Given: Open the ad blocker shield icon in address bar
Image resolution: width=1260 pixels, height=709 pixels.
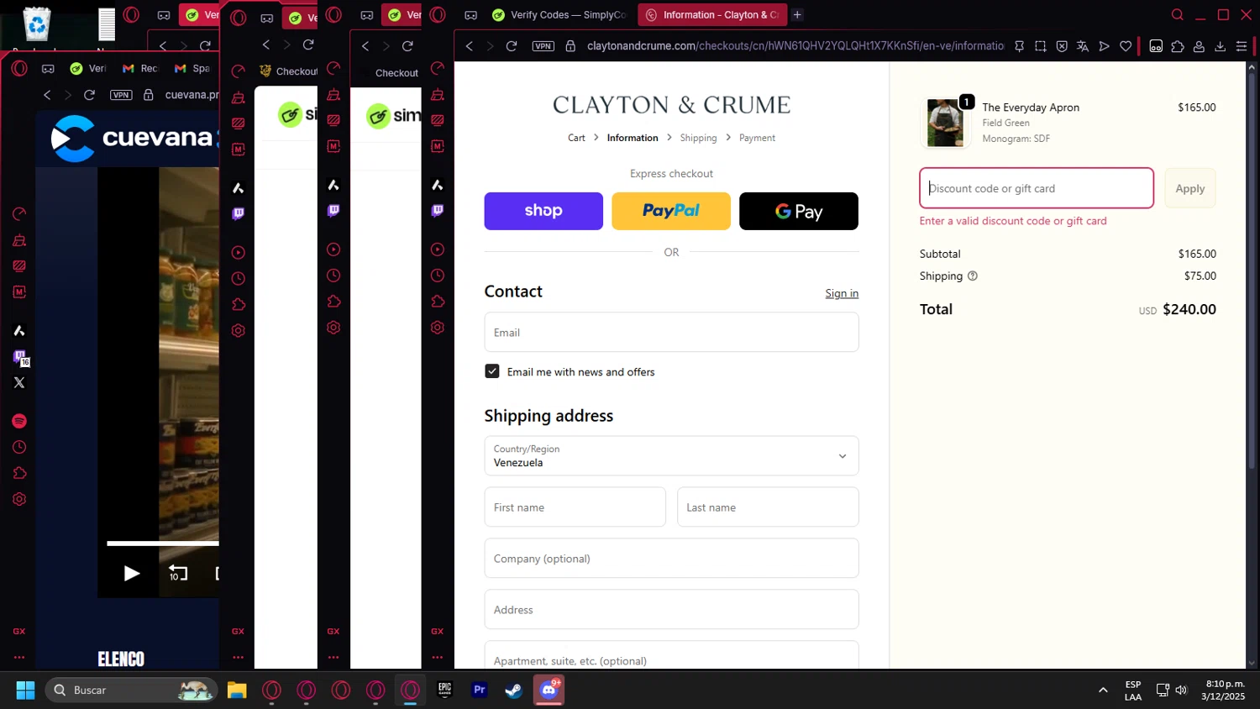Looking at the screenshot, I should [x=1062, y=46].
